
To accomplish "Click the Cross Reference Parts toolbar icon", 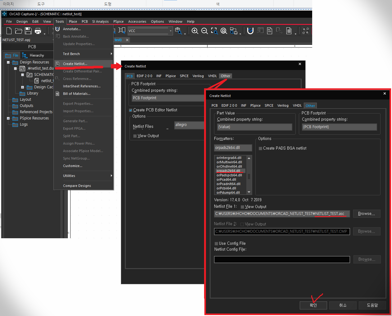I will 279,31.
